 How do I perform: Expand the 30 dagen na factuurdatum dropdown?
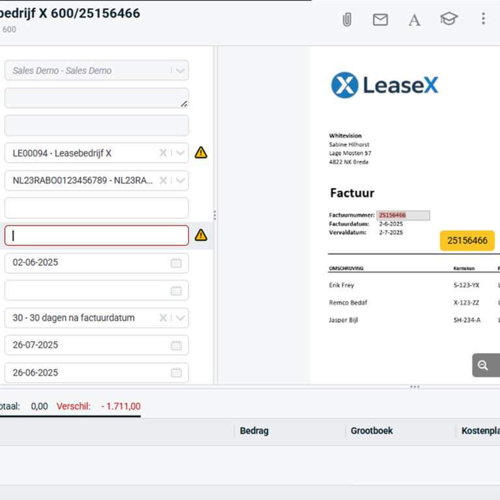tap(180, 318)
